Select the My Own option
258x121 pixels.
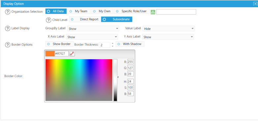pyautogui.click(x=102, y=11)
